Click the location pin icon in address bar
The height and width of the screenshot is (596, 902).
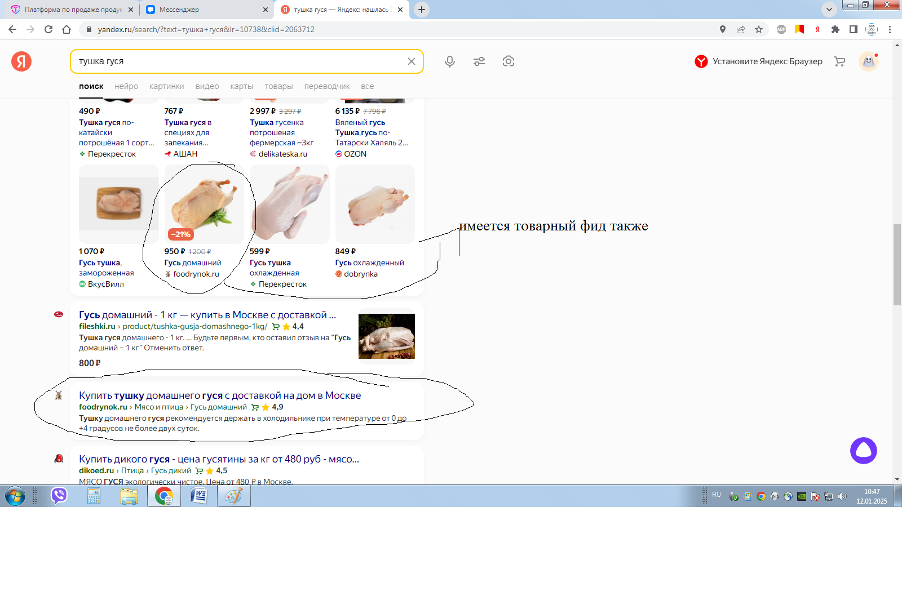pos(723,29)
